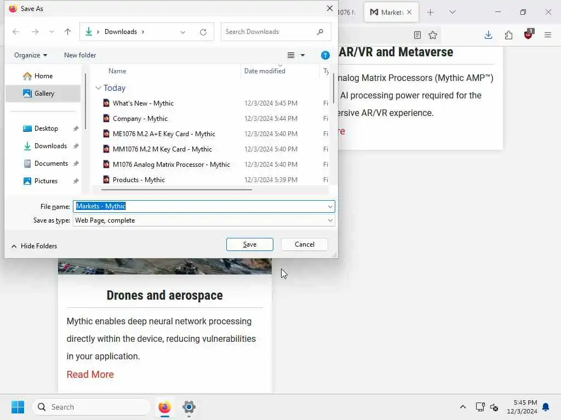The image size is (561, 420).
Task: Click Drones 'Read More' link
Action: (90, 374)
